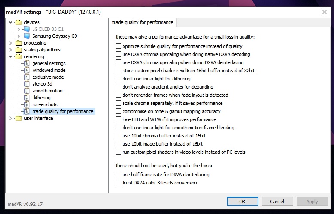The image size is (334, 214).
Task: Open the stereo 3d tree item
Action: 42,84
